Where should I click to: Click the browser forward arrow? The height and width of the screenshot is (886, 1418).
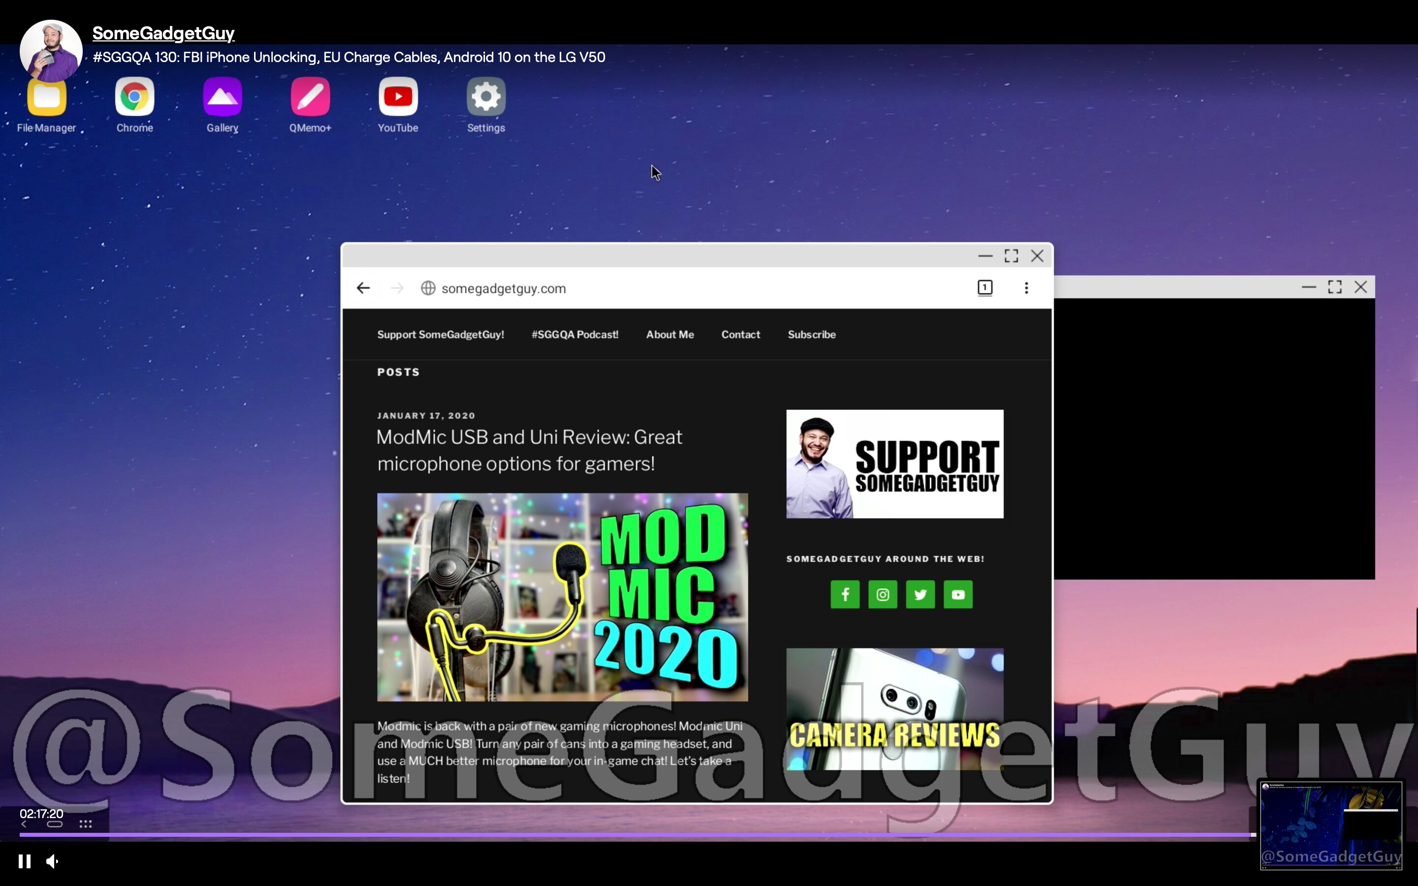[397, 288]
